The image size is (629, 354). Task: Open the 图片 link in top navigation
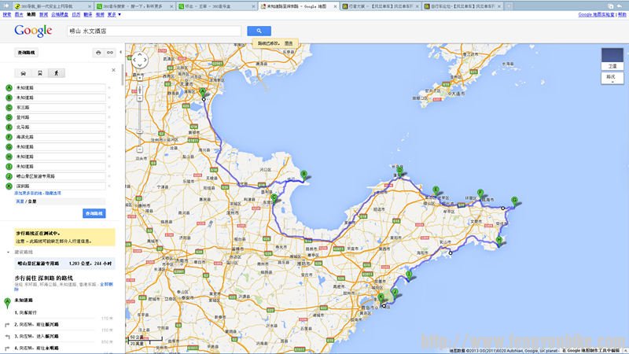18,14
